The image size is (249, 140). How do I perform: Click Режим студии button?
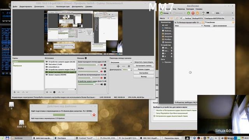click(144, 69)
